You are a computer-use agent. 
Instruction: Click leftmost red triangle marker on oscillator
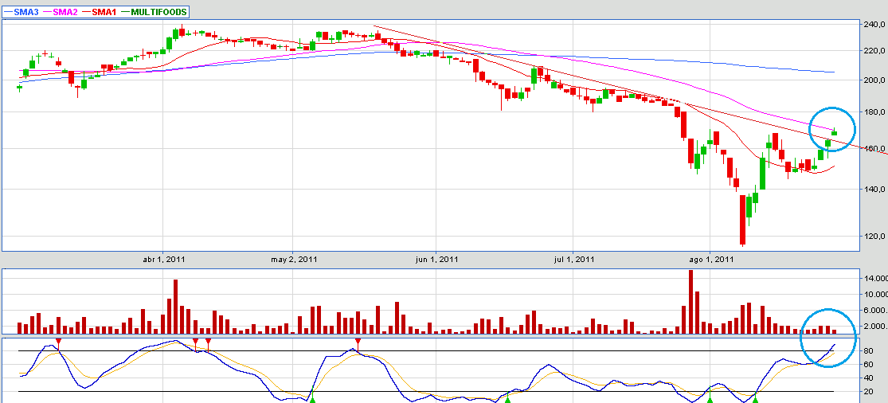pyautogui.click(x=58, y=342)
